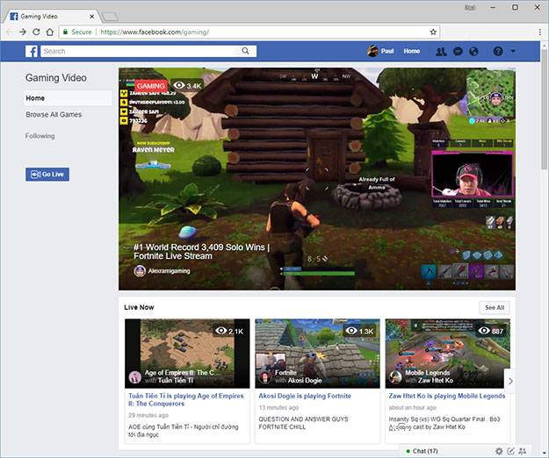Screen dimensions: 549x458
Task: Click the secure padlock icon
Action: (x=65, y=32)
